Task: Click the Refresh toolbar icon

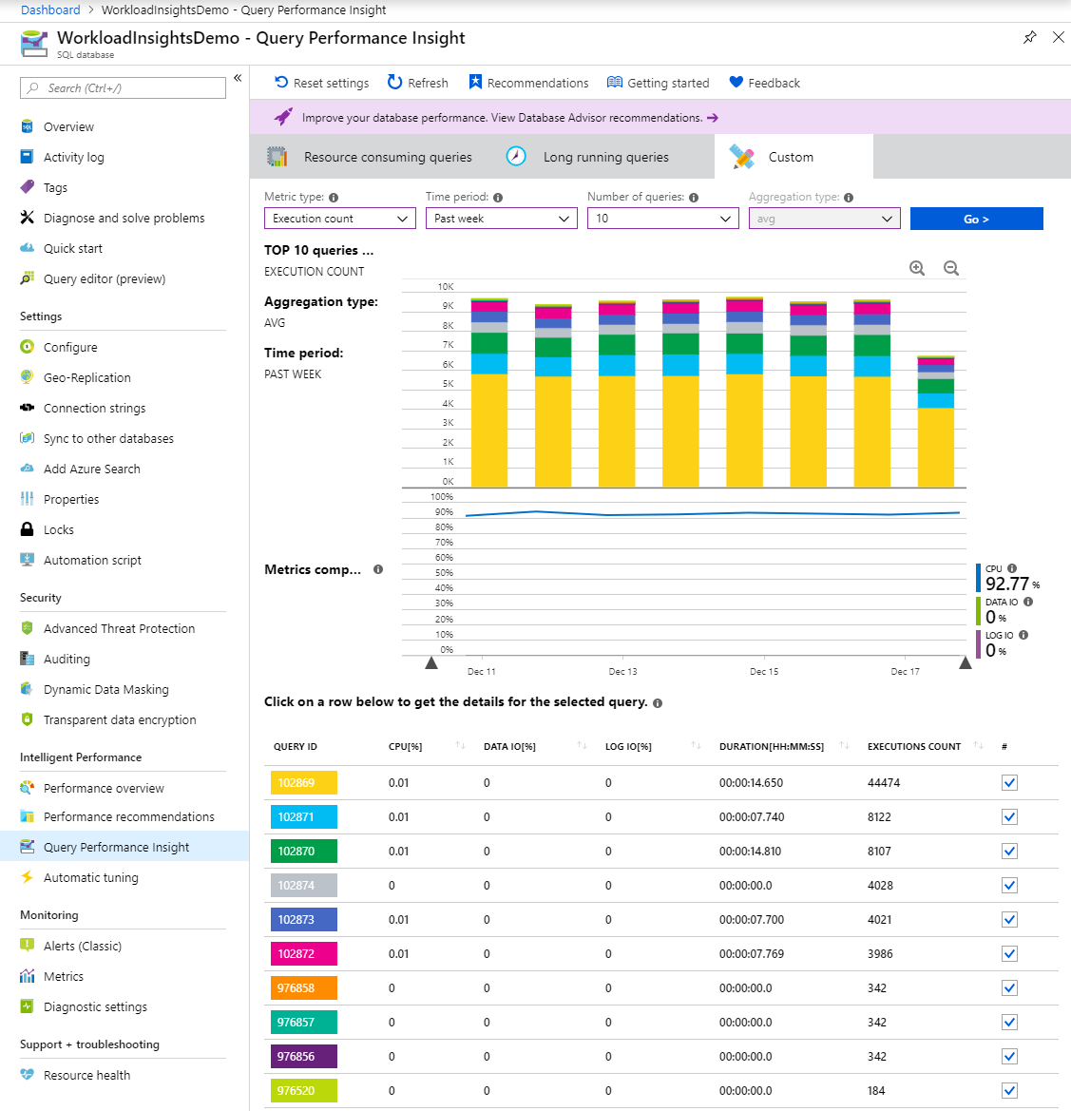Action: pos(395,83)
